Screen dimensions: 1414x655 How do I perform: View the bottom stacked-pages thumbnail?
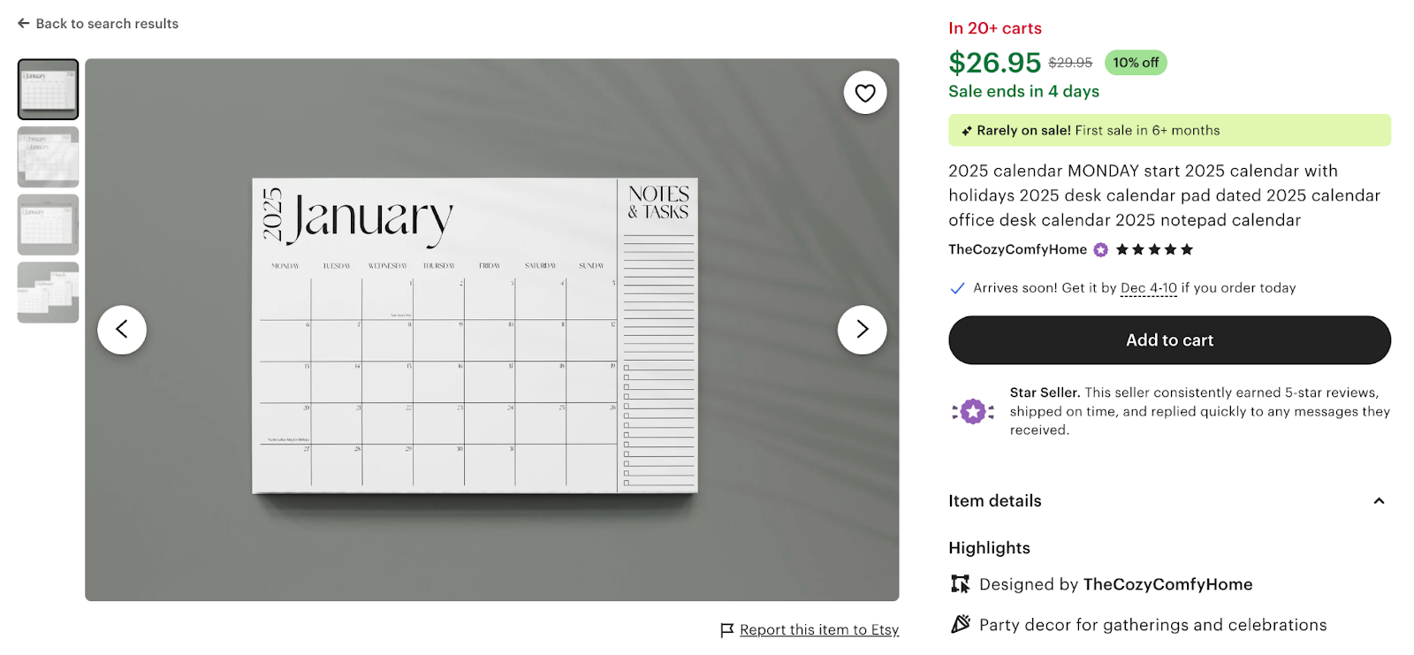[48, 292]
